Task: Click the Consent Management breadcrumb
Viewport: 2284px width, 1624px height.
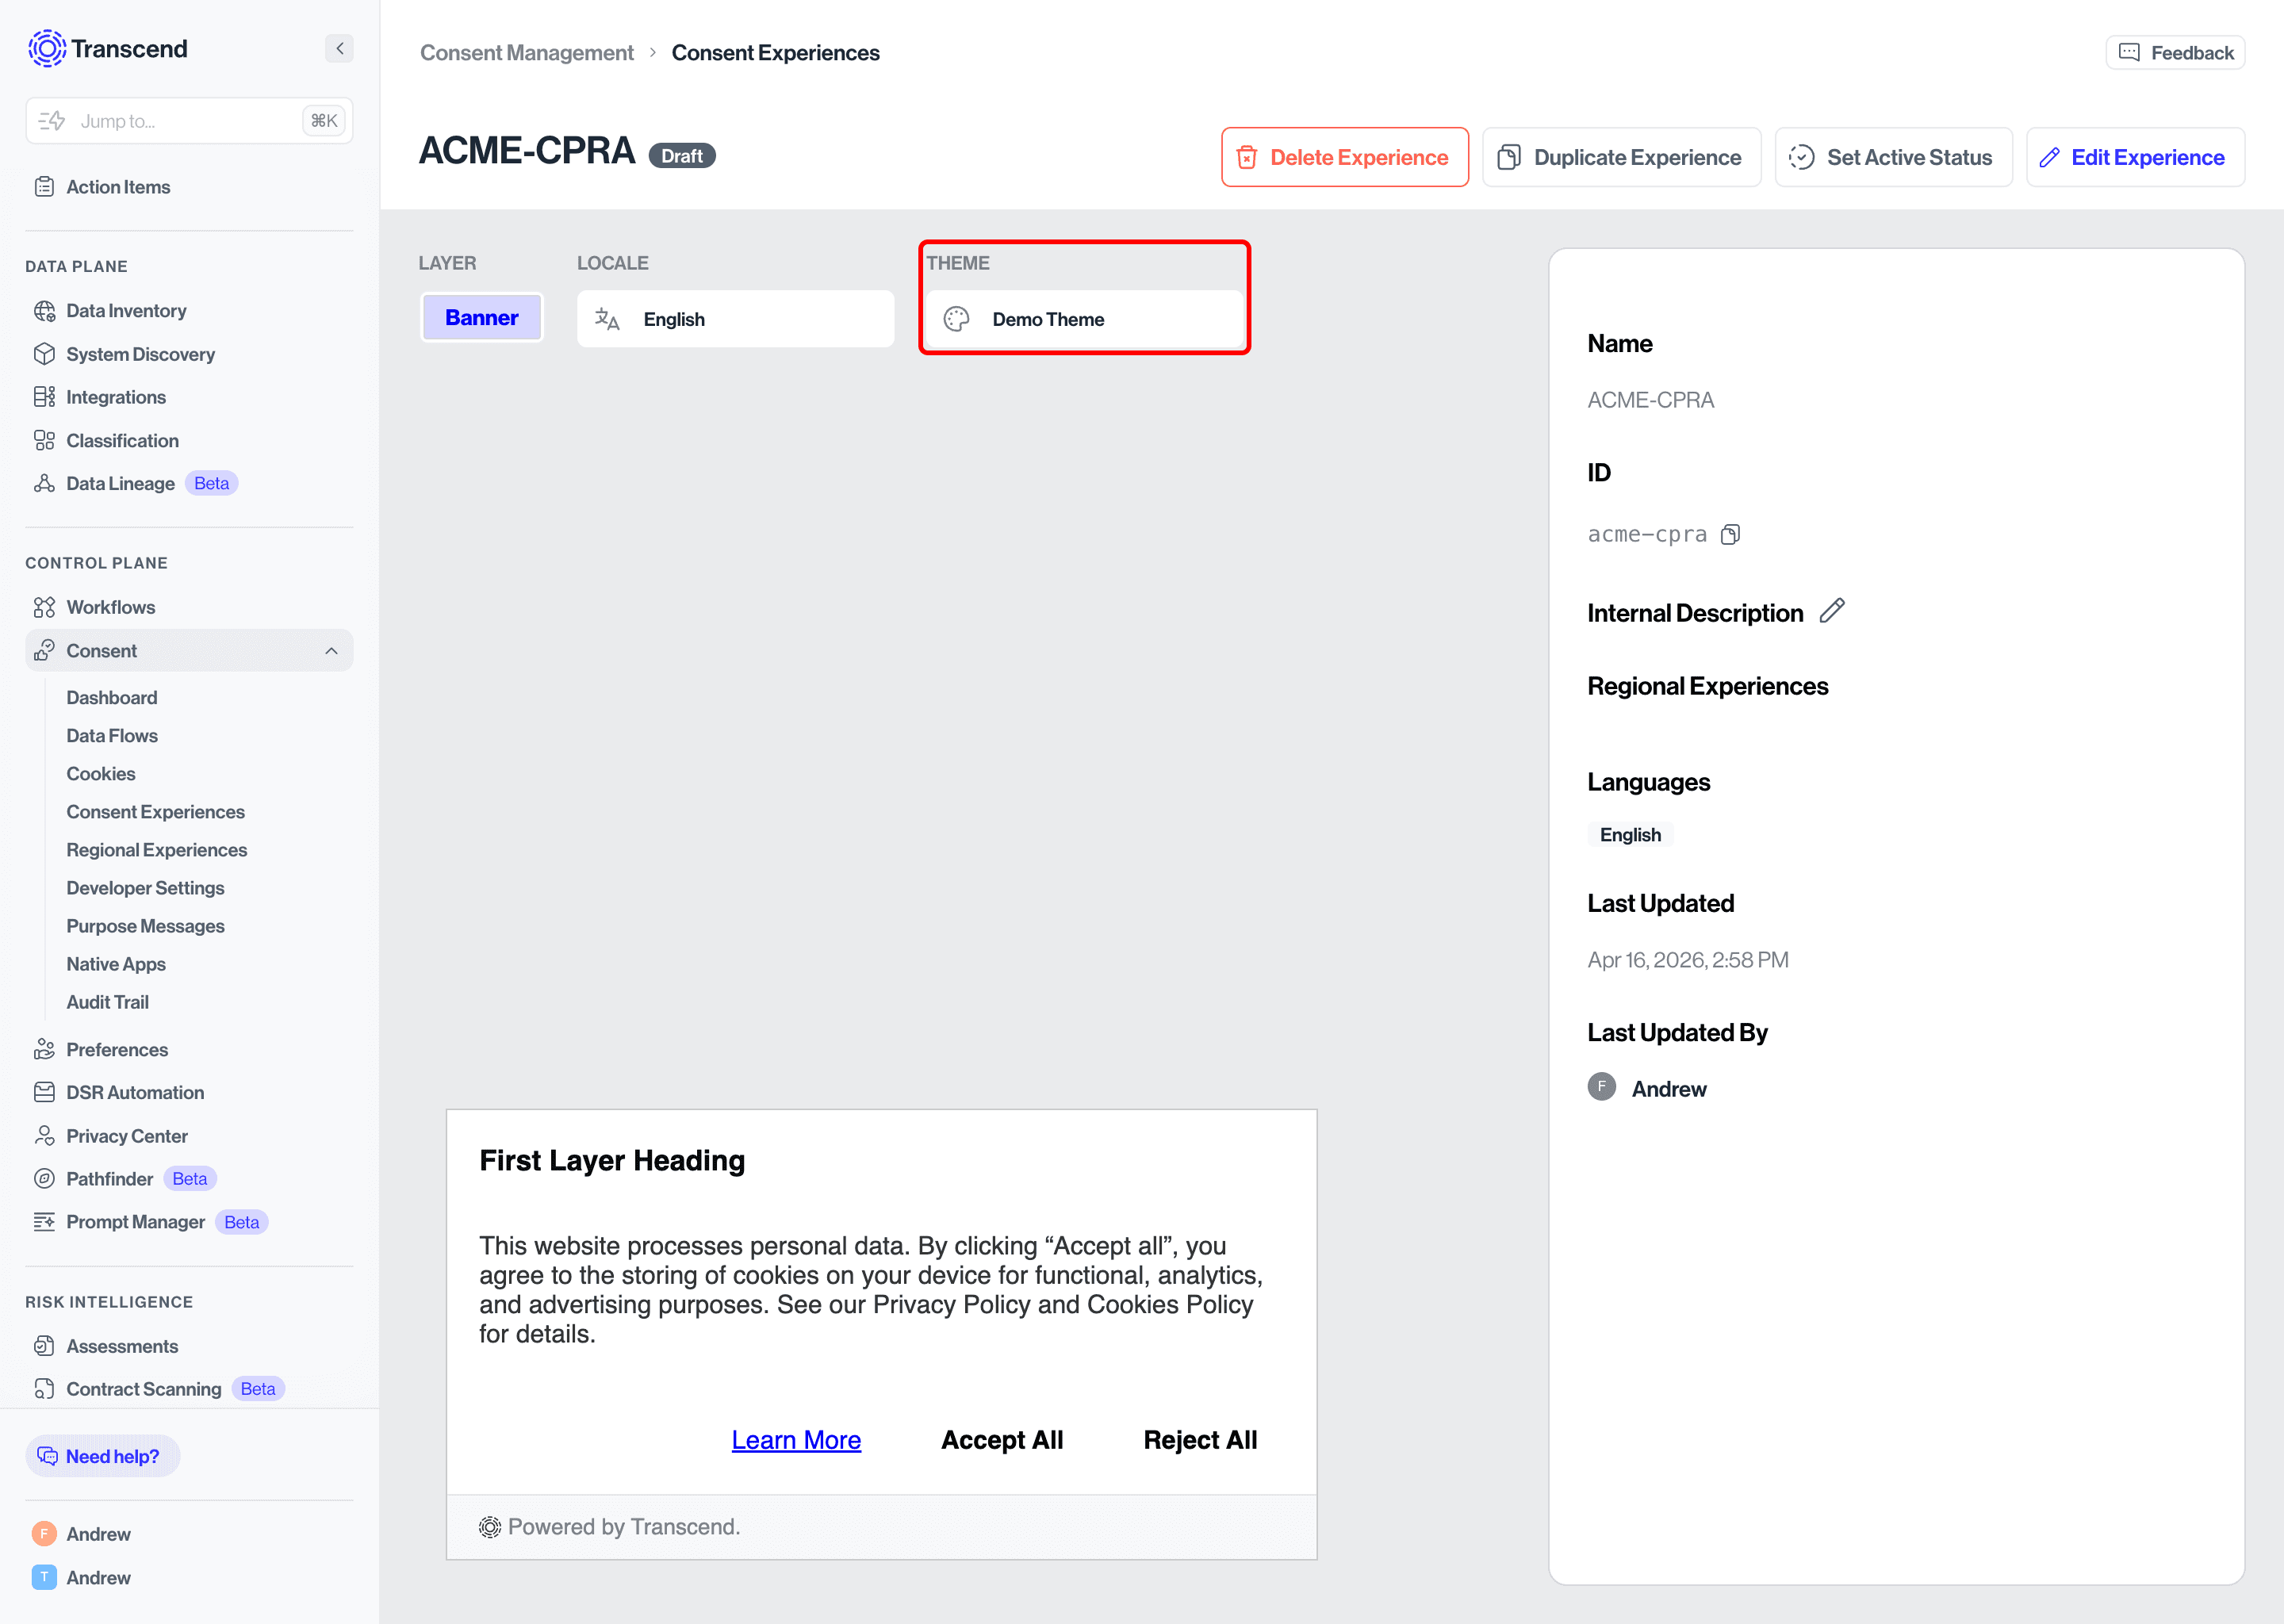Action: coord(526,53)
